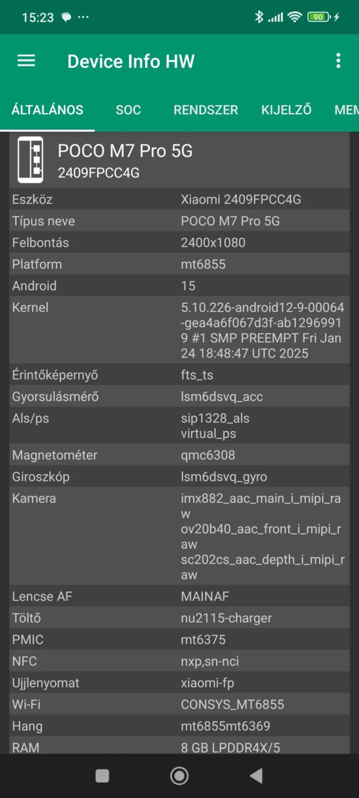Open the KIJELZŐ tab
Viewport: 359px width, 798px height.
point(286,110)
